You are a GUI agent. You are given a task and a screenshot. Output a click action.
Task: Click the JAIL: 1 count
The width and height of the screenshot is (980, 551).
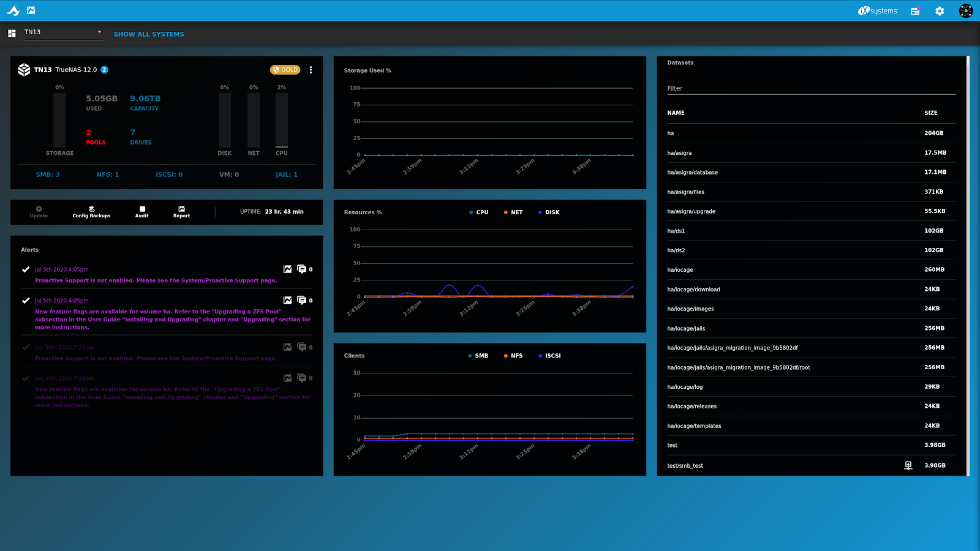[x=287, y=174]
